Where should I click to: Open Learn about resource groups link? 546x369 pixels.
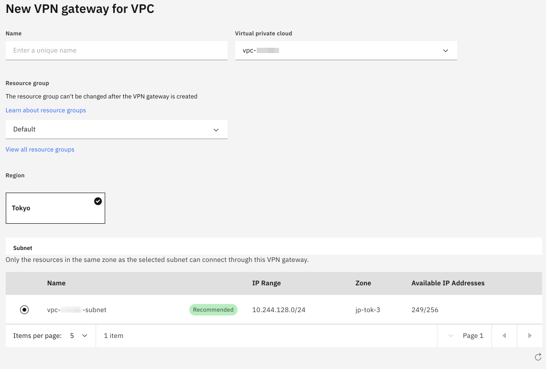tap(46, 110)
